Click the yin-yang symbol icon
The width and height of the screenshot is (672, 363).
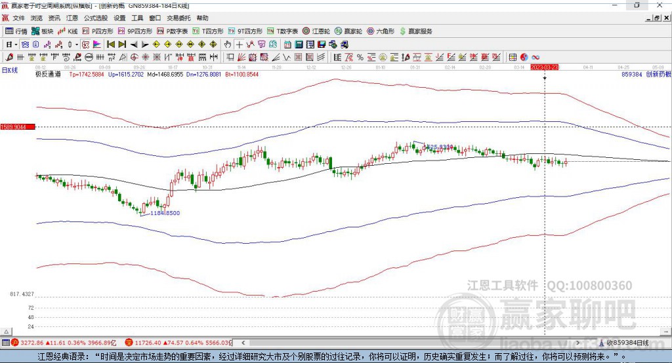point(524,57)
